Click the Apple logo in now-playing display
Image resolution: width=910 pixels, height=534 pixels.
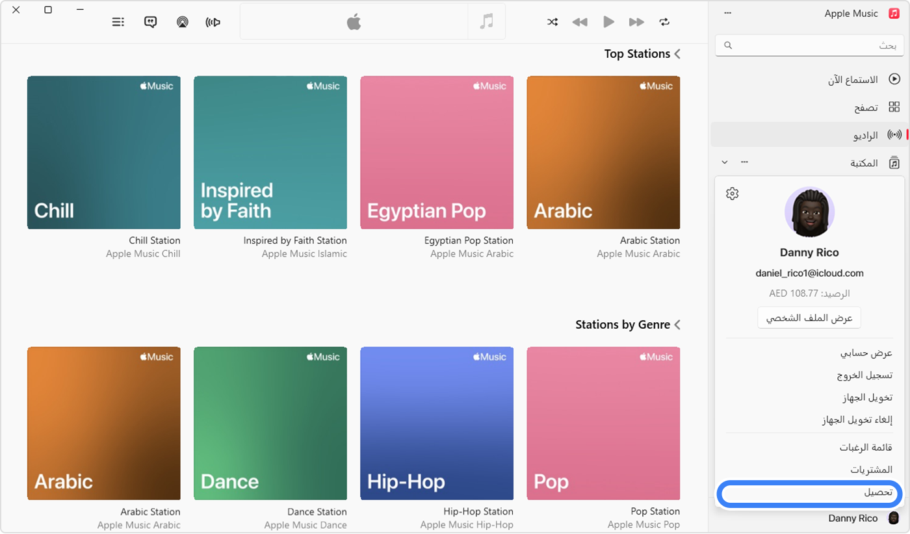[354, 21]
